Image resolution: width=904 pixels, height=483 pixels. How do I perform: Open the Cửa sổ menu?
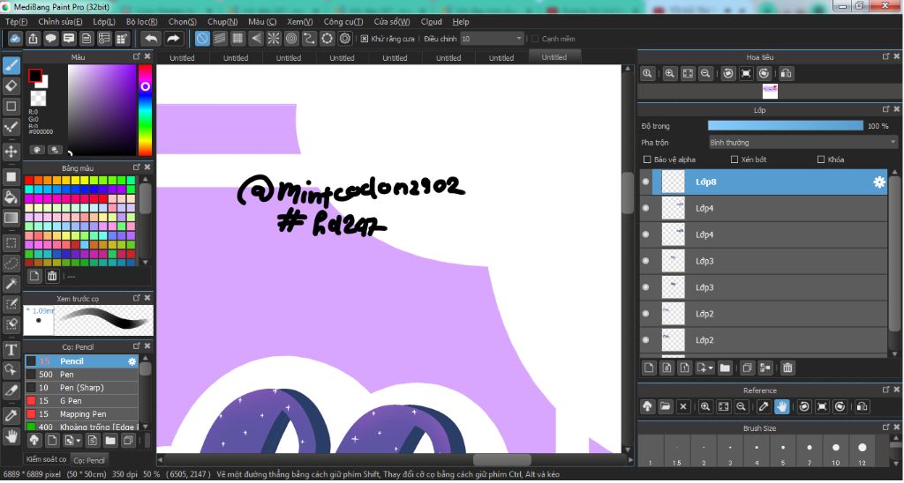click(x=391, y=22)
